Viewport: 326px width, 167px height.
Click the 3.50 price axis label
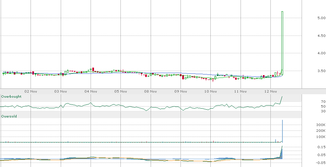point(322,71)
